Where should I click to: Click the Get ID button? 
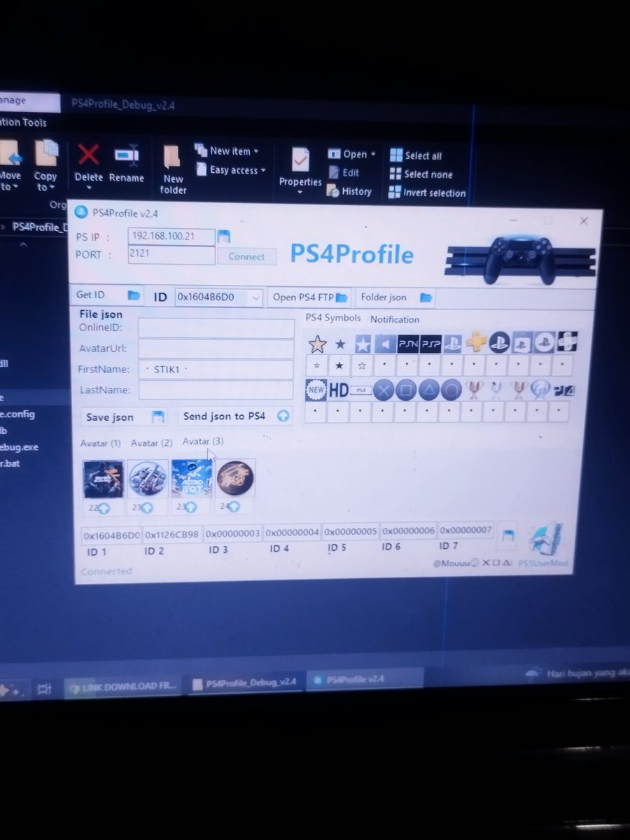pyautogui.click(x=108, y=295)
